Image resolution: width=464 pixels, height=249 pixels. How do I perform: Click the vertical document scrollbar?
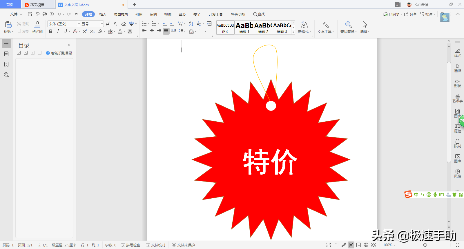tap(449, 112)
